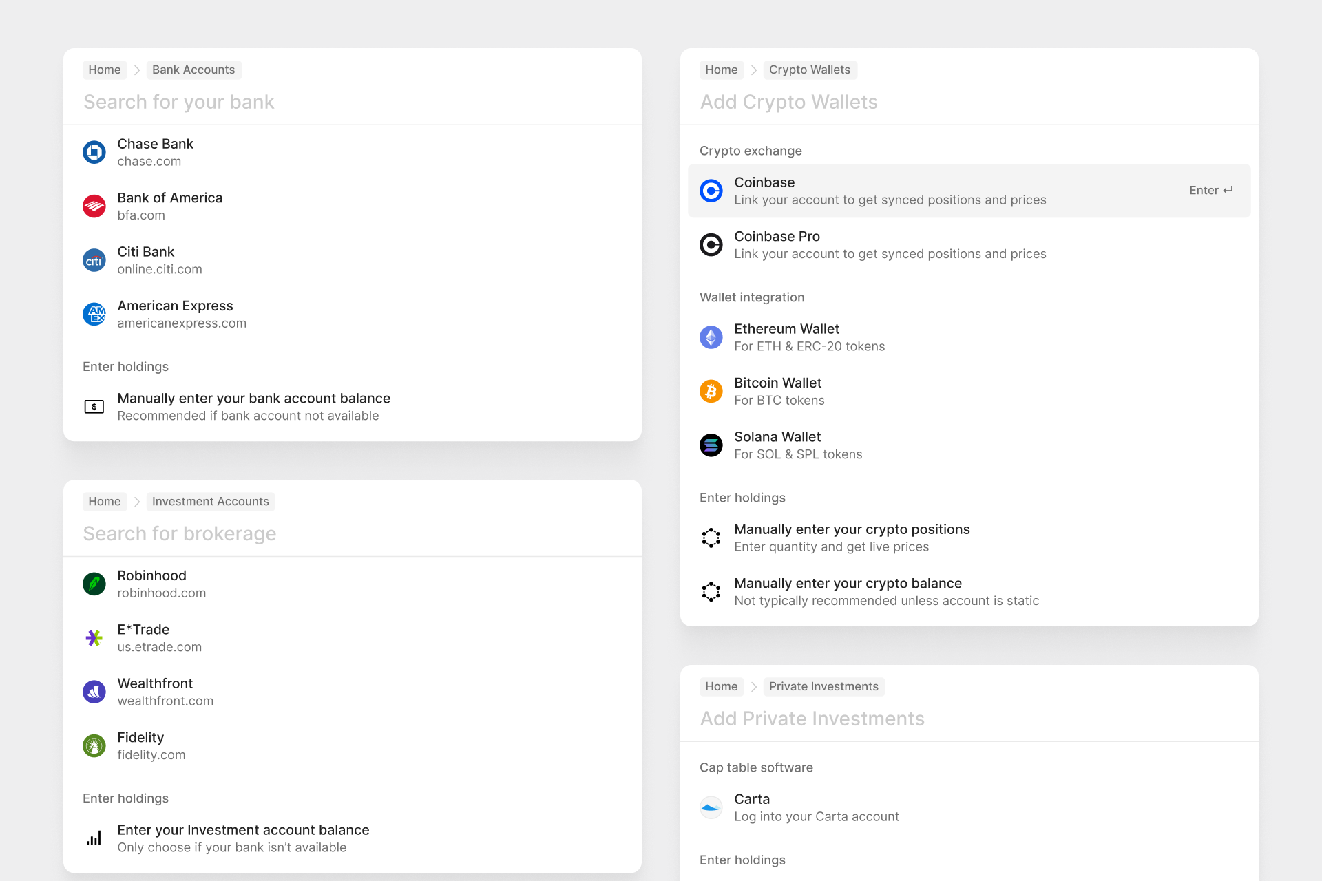Select 'Manually enter your crypto balance'
This screenshot has height=881, width=1322.
pyautogui.click(x=969, y=592)
